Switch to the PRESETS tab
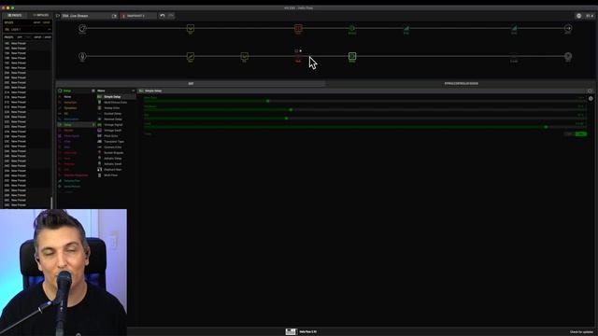This screenshot has height=336, width=598. click(x=15, y=15)
